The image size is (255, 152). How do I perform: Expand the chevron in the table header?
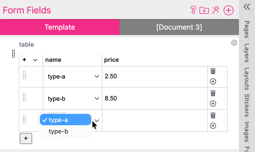[x=35, y=60]
